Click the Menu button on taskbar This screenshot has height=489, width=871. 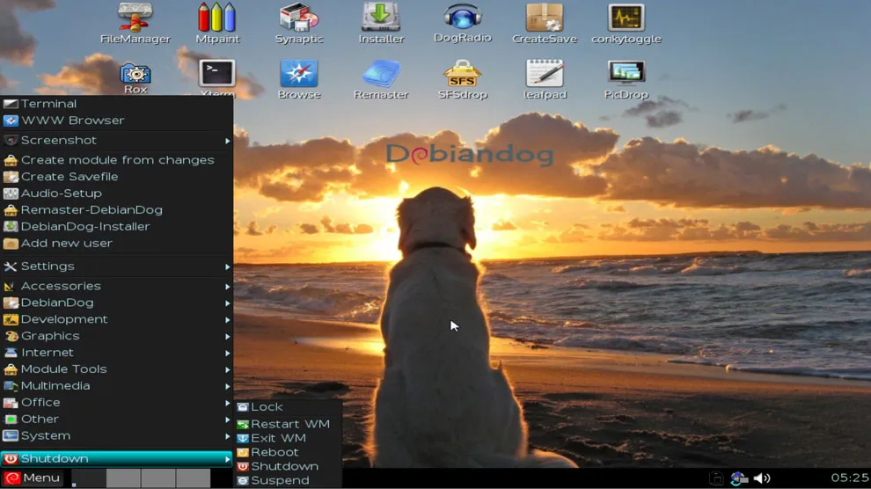click(x=33, y=478)
